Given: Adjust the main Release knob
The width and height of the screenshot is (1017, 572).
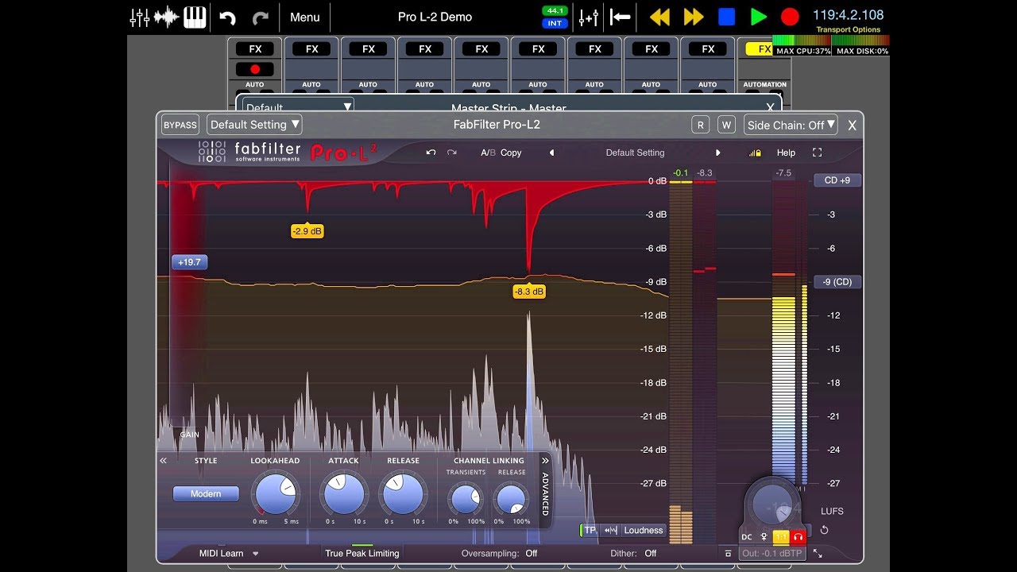Looking at the screenshot, I should [x=403, y=494].
